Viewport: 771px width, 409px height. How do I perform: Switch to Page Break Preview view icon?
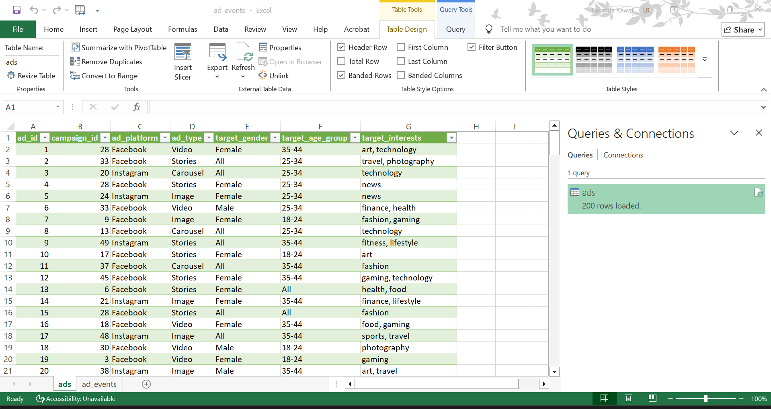coord(652,398)
